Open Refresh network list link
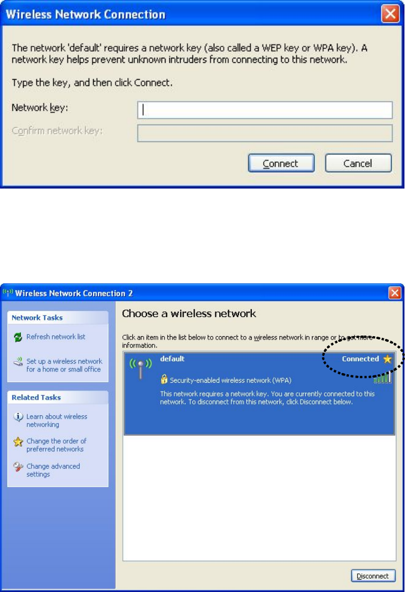The height and width of the screenshot is (592, 405). (56, 337)
